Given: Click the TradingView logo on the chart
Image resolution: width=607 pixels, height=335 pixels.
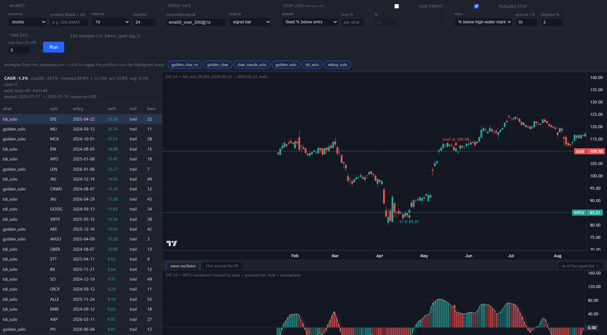Looking at the screenshot, I should coord(171,243).
